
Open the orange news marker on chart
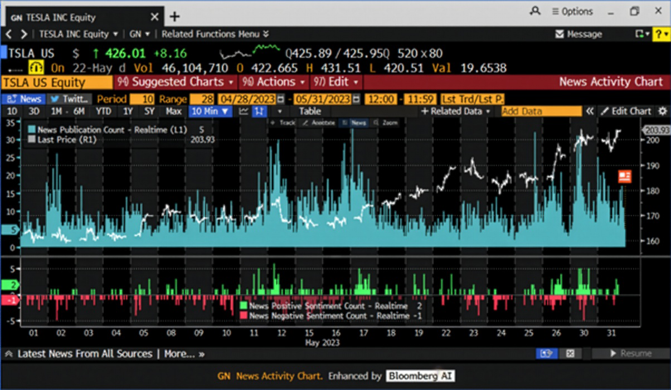pos(625,177)
